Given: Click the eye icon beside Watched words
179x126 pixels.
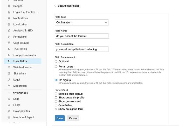Looking at the screenshot, I should point(9,67).
